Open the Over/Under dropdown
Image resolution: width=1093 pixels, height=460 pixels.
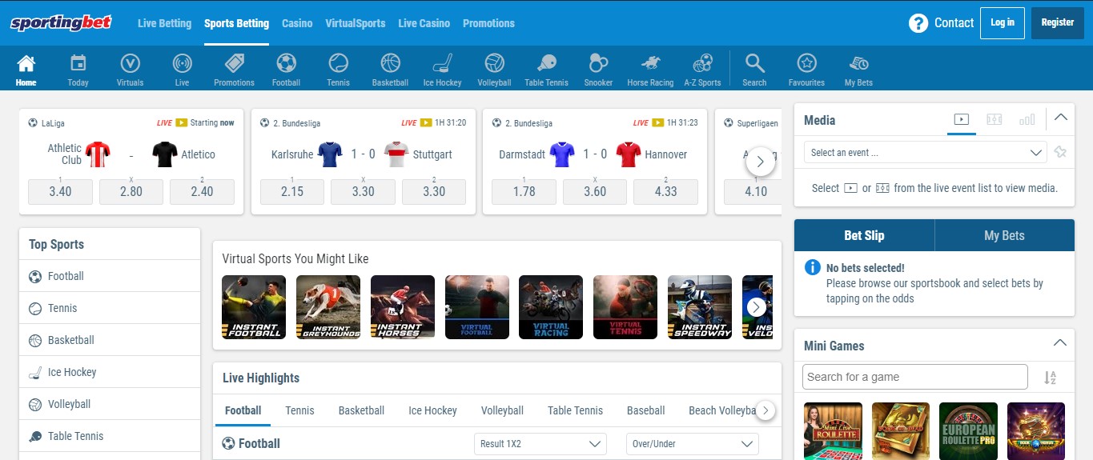click(692, 444)
